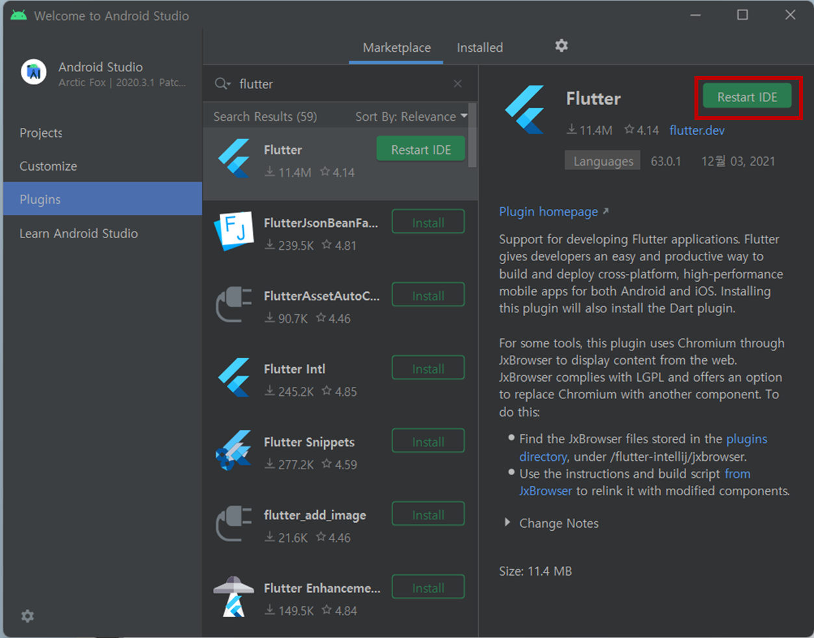The height and width of the screenshot is (638, 814).
Task: Click the Android Studio logo in sidebar
Action: tap(34, 72)
